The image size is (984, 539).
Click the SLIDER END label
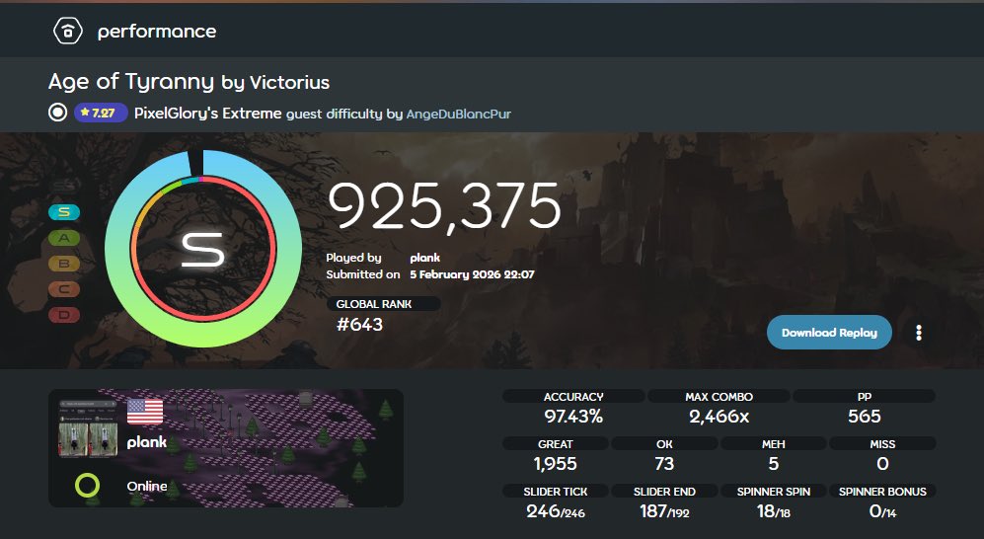pyautogui.click(x=664, y=492)
